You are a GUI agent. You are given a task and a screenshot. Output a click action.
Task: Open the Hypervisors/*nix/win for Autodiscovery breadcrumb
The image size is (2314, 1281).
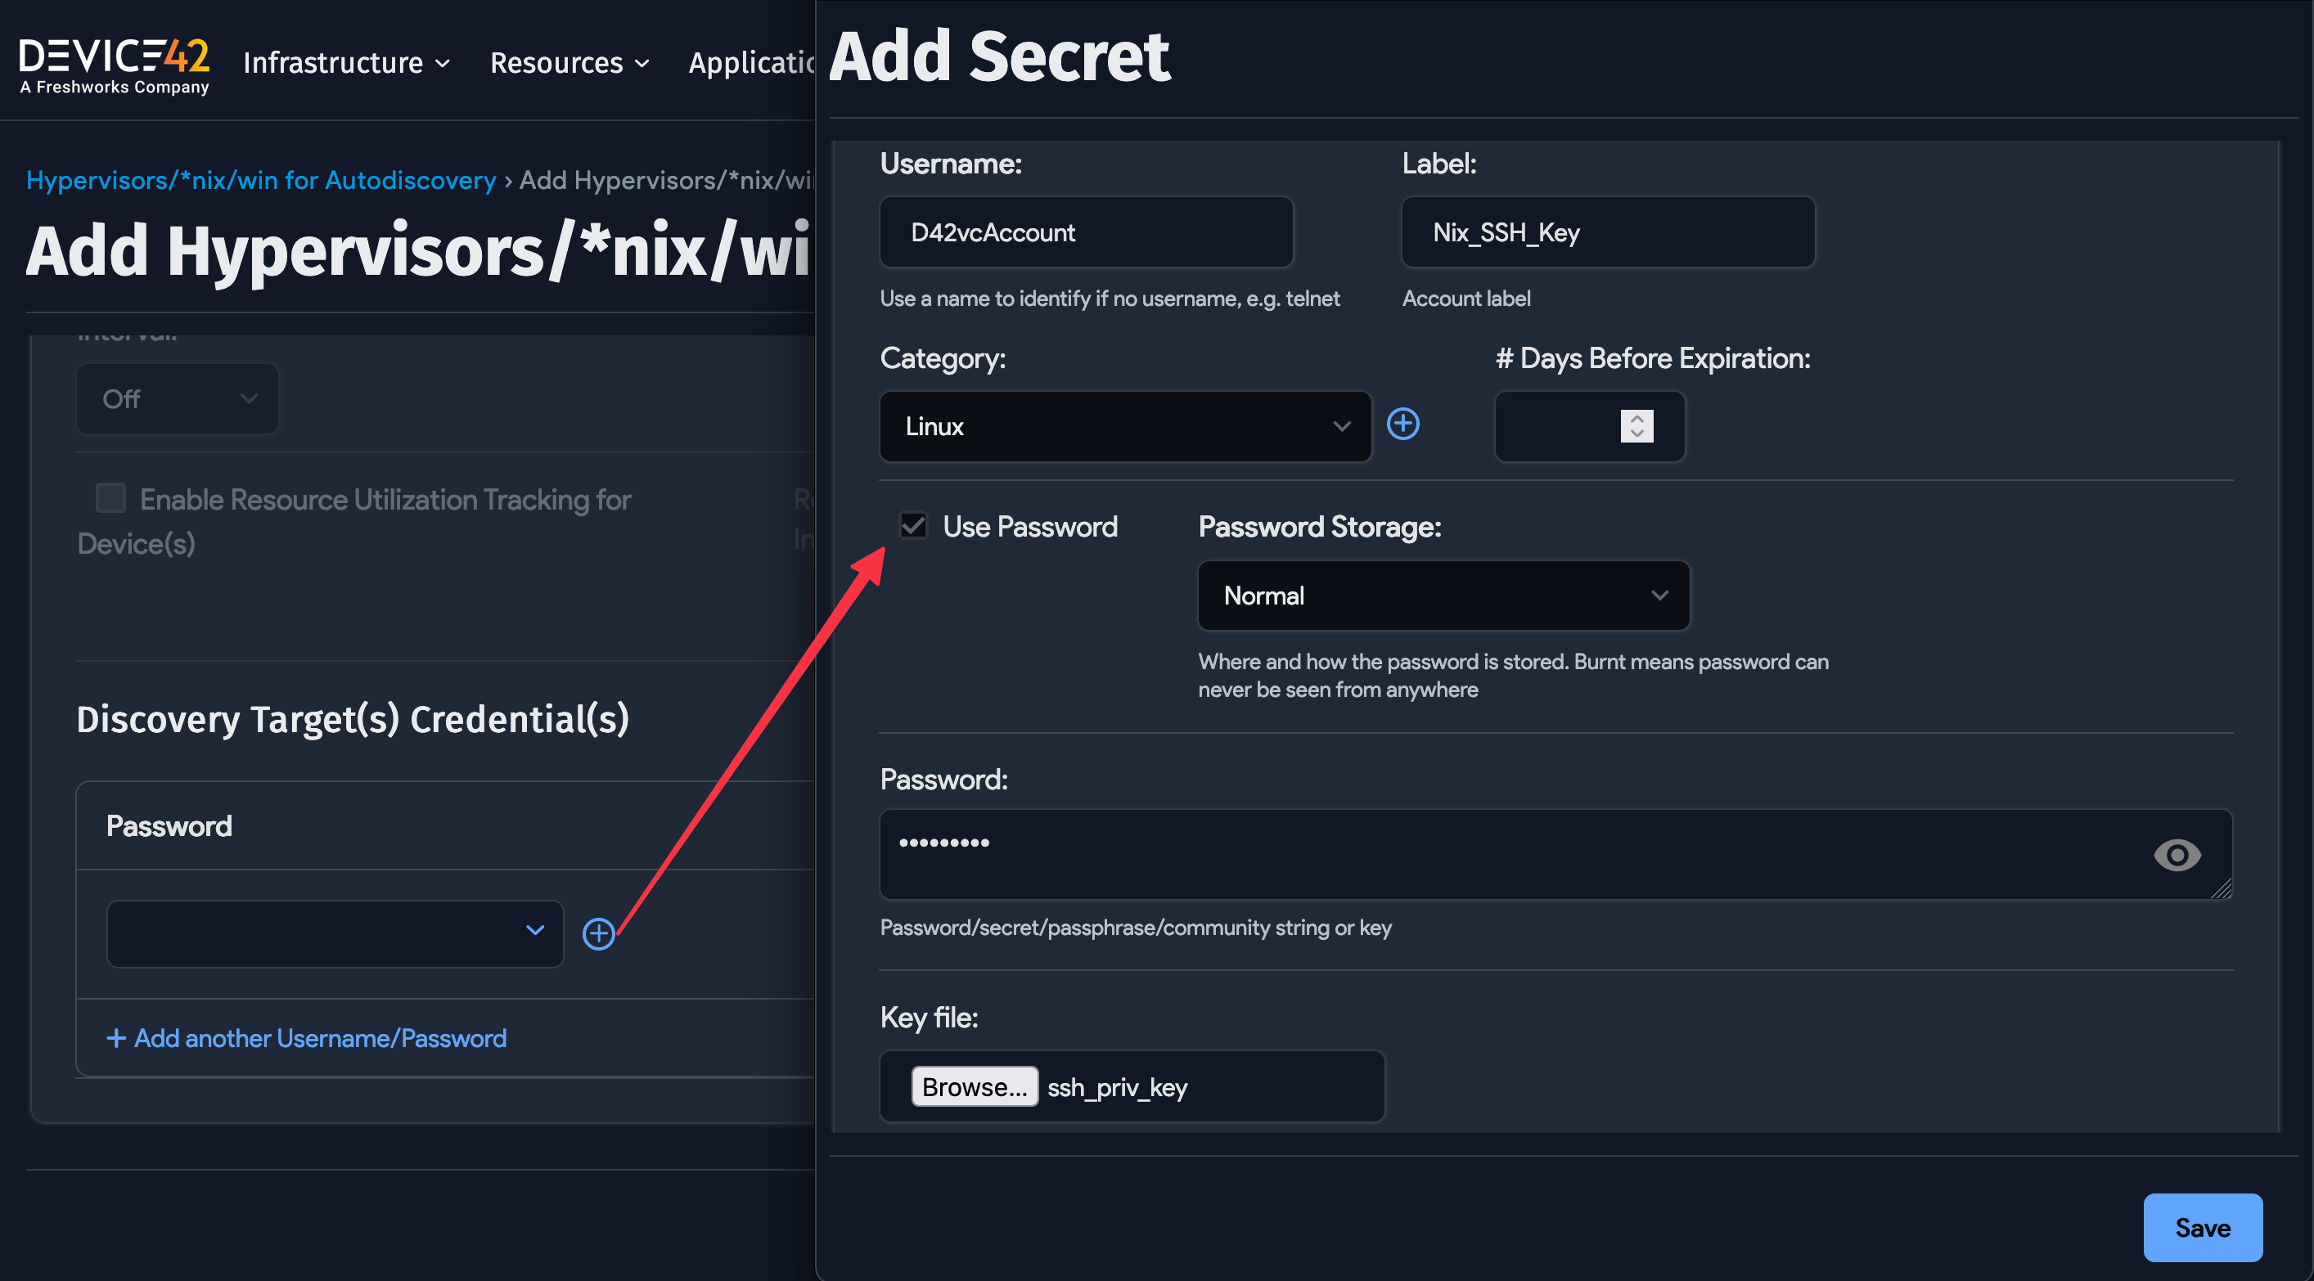(261, 180)
